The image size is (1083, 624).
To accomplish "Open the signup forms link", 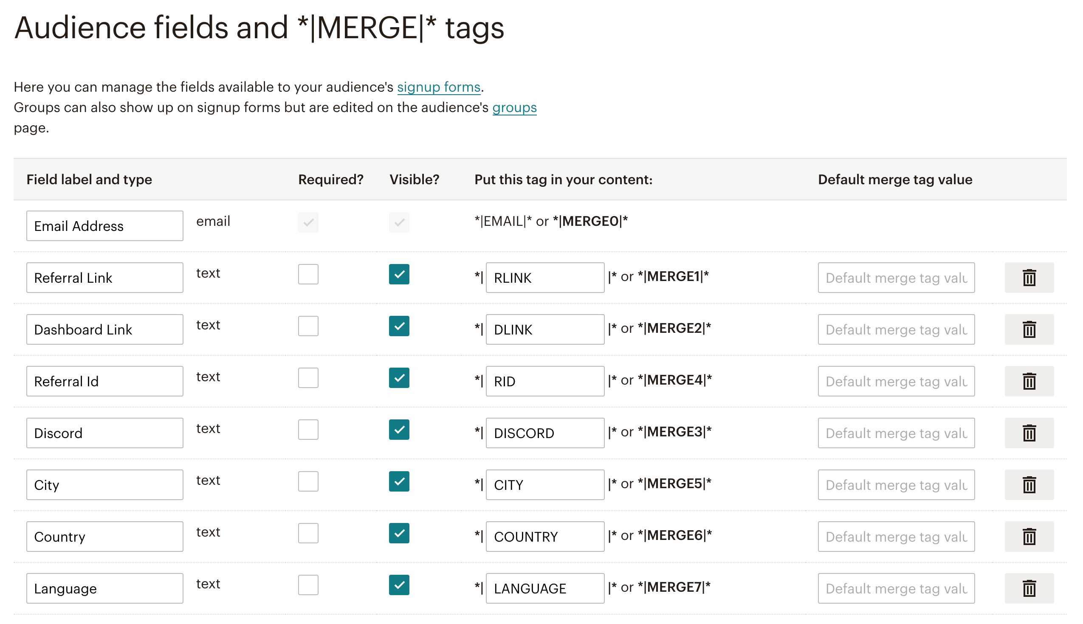I will point(439,87).
